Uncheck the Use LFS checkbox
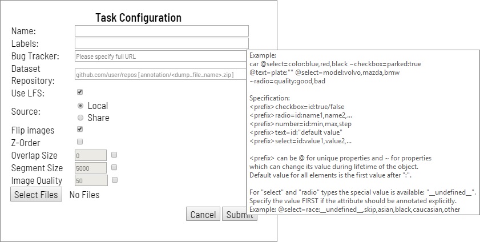Image resolution: width=480 pixels, height=242 pixels. tap(80, 92)
